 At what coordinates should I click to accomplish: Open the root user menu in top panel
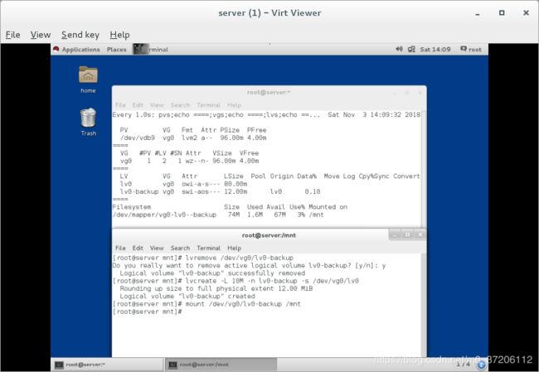pos(471,50)
